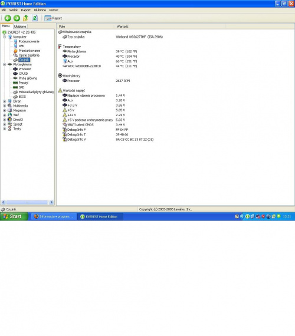Select the +12 V voltage row

coord(94,115)
